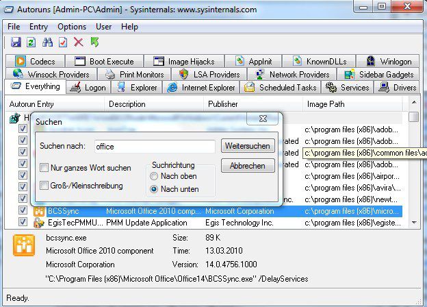
Task: Select the BCSSync autorun entry
Action: [64, 211]
